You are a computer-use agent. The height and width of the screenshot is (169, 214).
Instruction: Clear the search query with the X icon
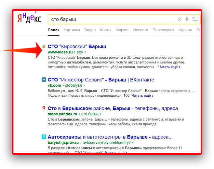[180, 20]
